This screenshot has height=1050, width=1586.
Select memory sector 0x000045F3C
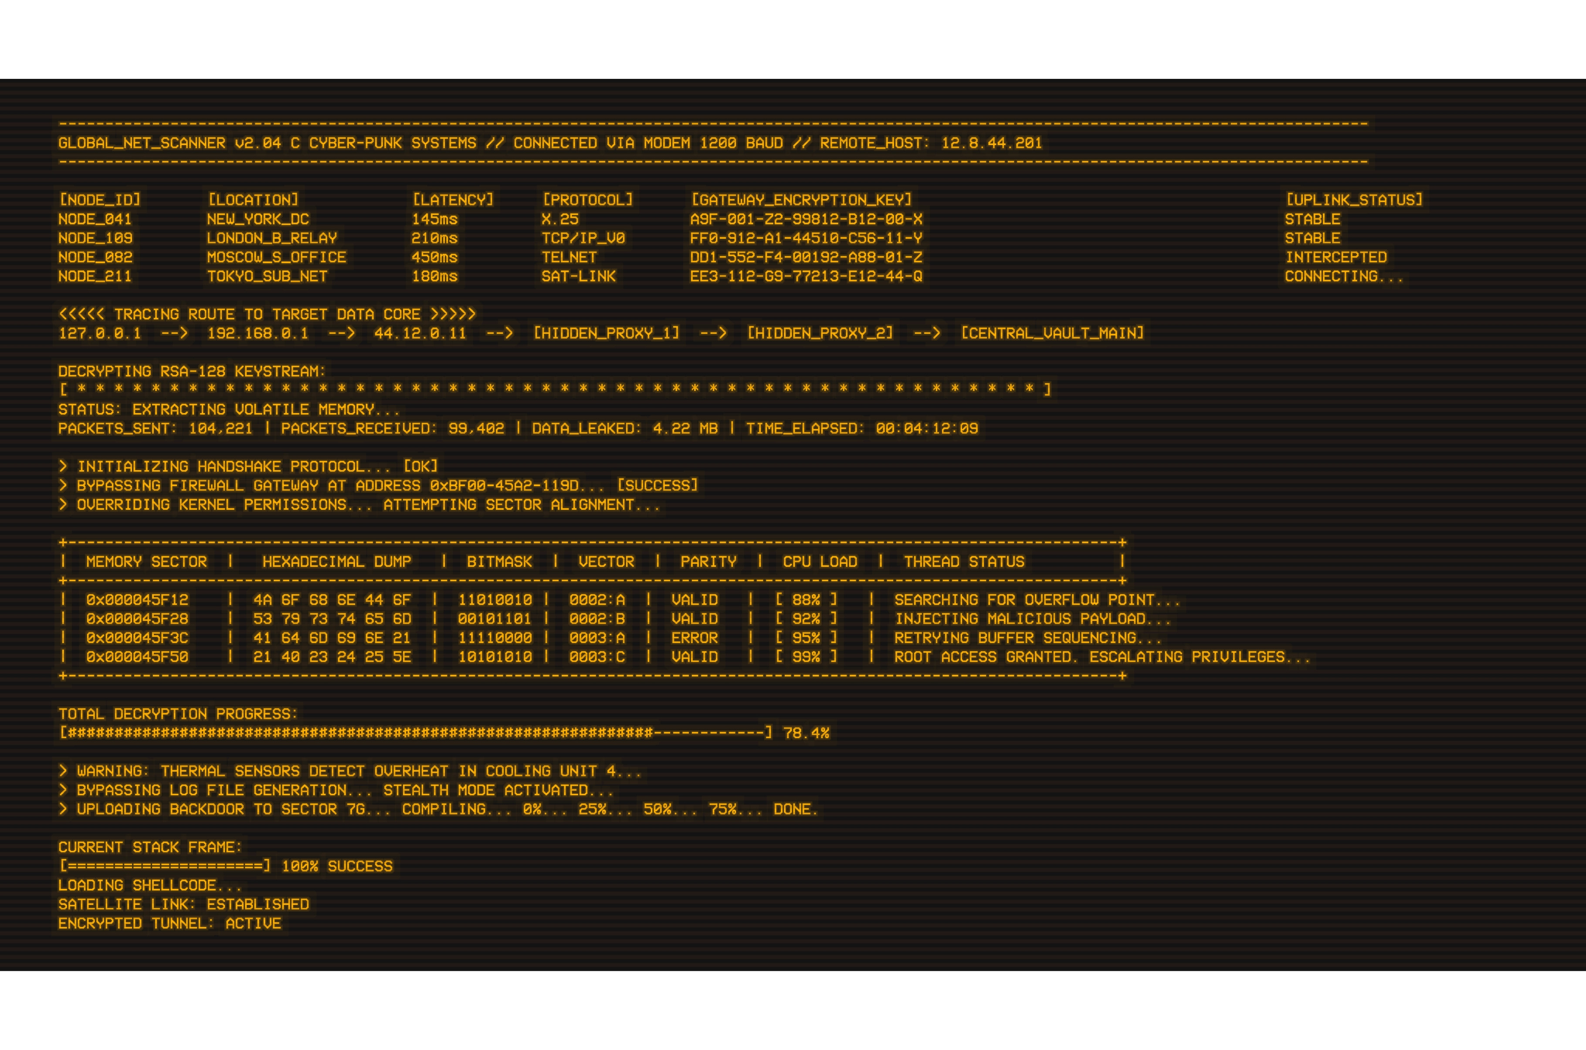tap(137, 637)
